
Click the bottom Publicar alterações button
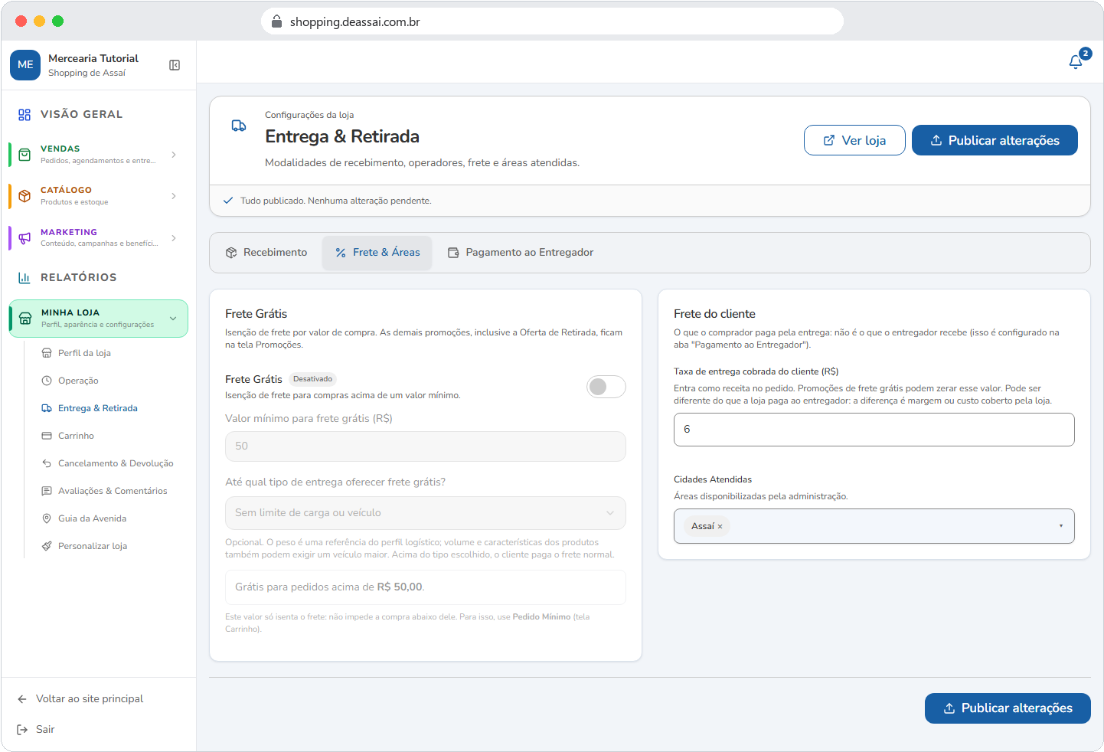click(x=1008, y=708)
